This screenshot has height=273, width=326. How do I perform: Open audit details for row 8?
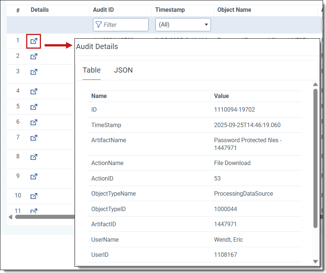[x=34, y=157]
